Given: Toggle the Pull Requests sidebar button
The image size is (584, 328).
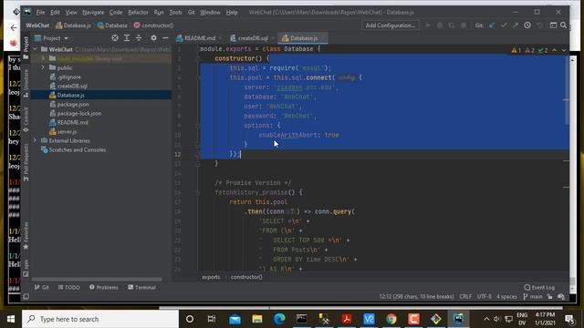Looking at the screenshot, I should 26,163.
